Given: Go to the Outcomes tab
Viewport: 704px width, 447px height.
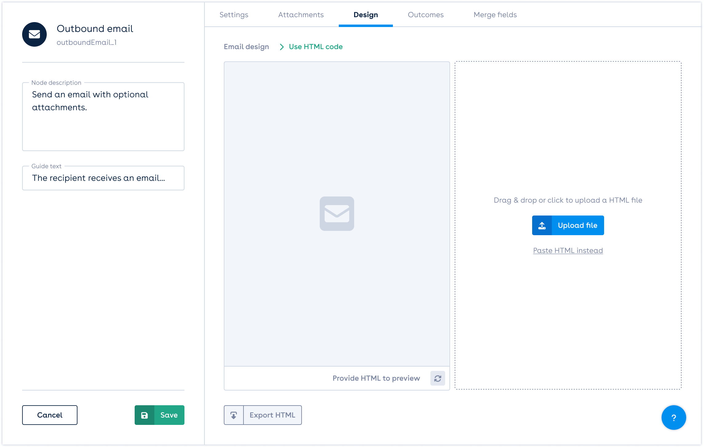Looking at the screenshot, I should click(x=425, y=15).
